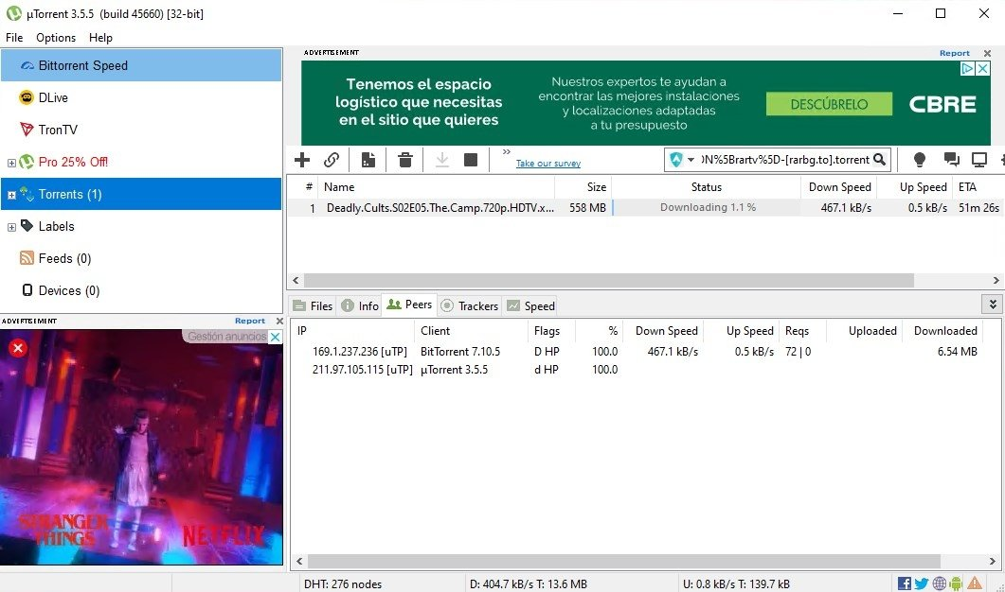Open the Options menu
The width and height of the screenshot is (1005, 592).
tap(56, 38)
